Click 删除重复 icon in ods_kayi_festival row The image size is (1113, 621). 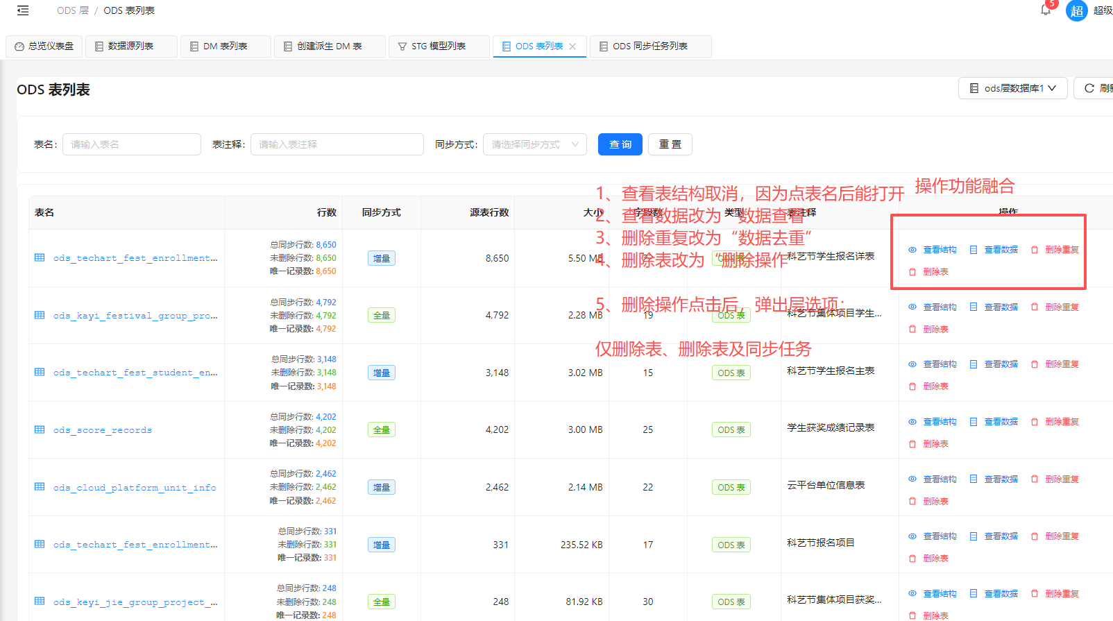1035,307
